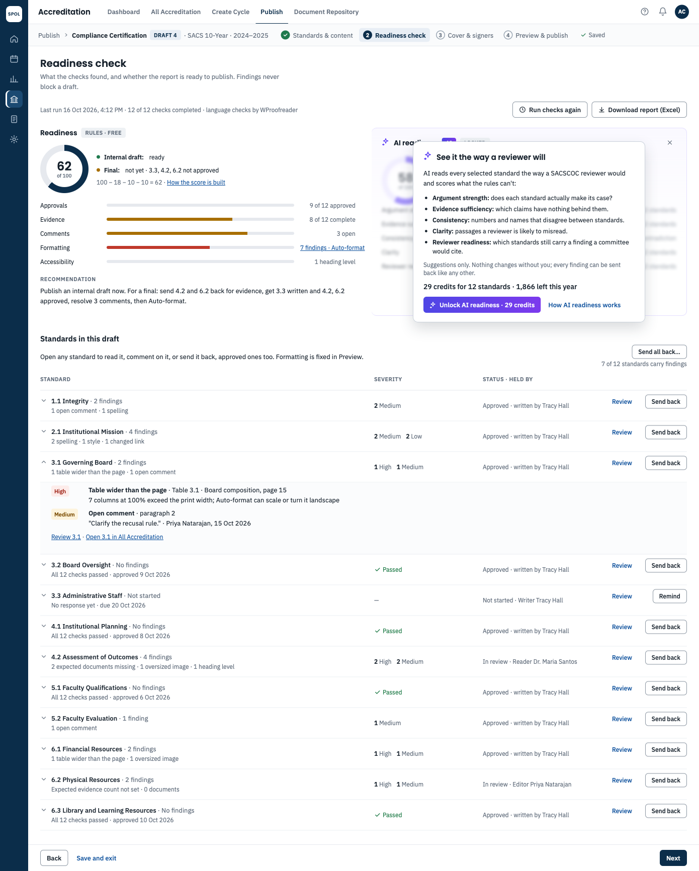The width and height of the screenshot is (699, 871).
Task: Expand the 3.3 Administrative Staff row
Action: (44, 595)
